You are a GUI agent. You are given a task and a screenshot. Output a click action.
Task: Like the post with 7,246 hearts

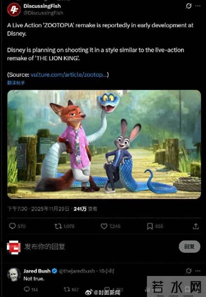click(104, 226)
